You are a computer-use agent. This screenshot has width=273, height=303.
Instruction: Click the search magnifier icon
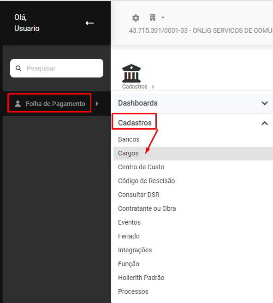pyautogui.click(x=18, y=68)
